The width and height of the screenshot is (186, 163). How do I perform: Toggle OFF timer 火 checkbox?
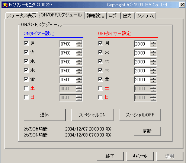tap(100, 52)
